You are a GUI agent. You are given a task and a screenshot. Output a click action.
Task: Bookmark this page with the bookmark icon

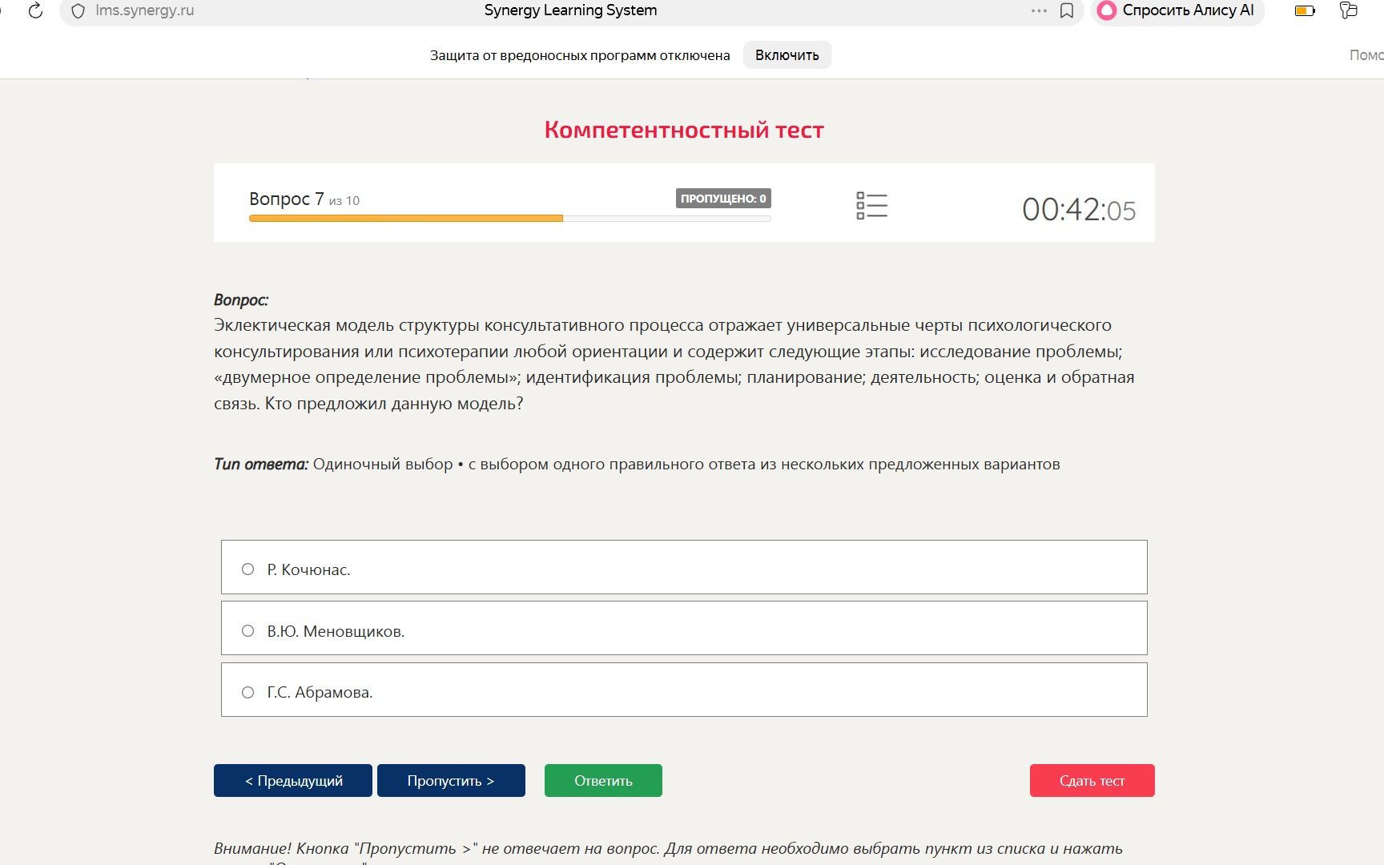click(x=1067, y=11)
